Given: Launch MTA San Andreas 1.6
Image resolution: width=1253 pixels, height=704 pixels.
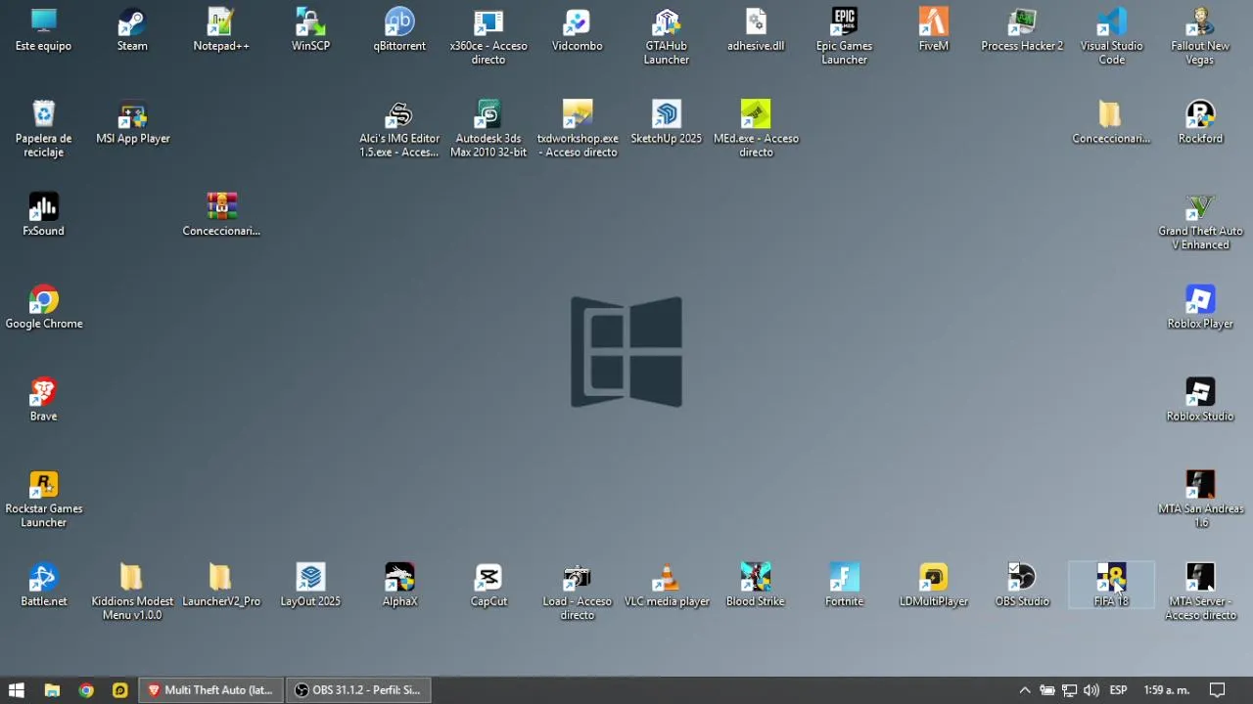Looking at the screenshot, I should (x=1200, y=500).
